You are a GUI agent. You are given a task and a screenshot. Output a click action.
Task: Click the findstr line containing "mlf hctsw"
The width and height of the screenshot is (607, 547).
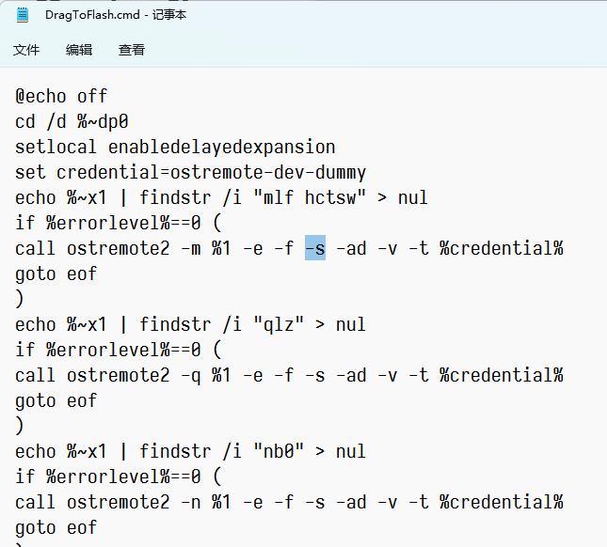tap(221, 198)
